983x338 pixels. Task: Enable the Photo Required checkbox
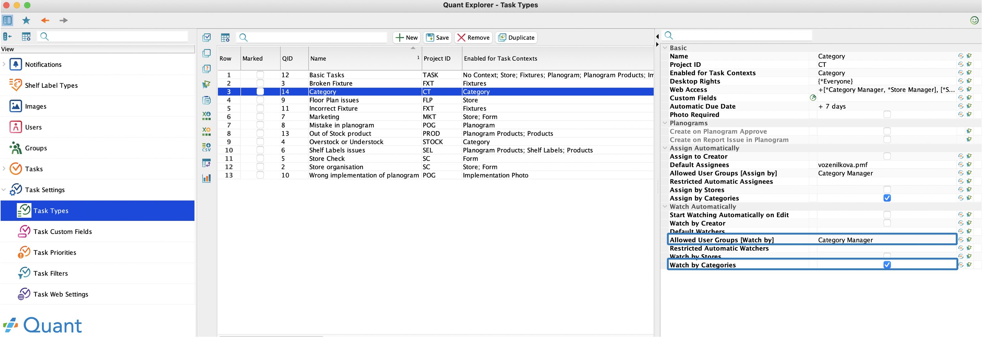[x=887, y=115]
